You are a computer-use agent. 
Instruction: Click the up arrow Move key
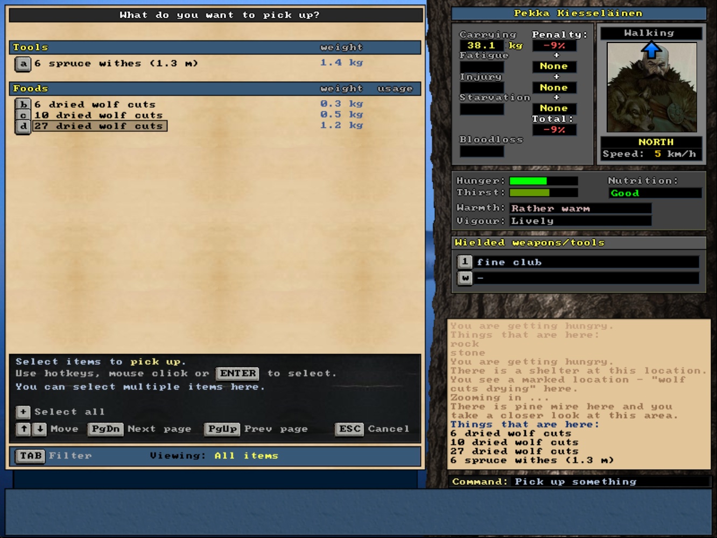coord(24,429)
